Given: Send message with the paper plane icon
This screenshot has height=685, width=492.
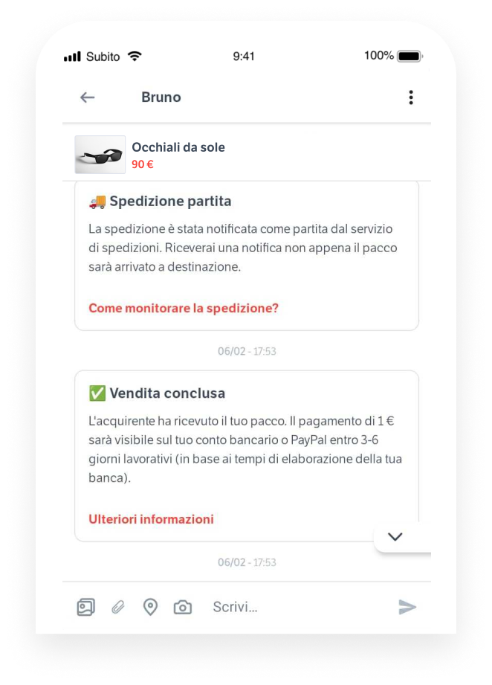Looking at the screenshot, I should point(407,607).
